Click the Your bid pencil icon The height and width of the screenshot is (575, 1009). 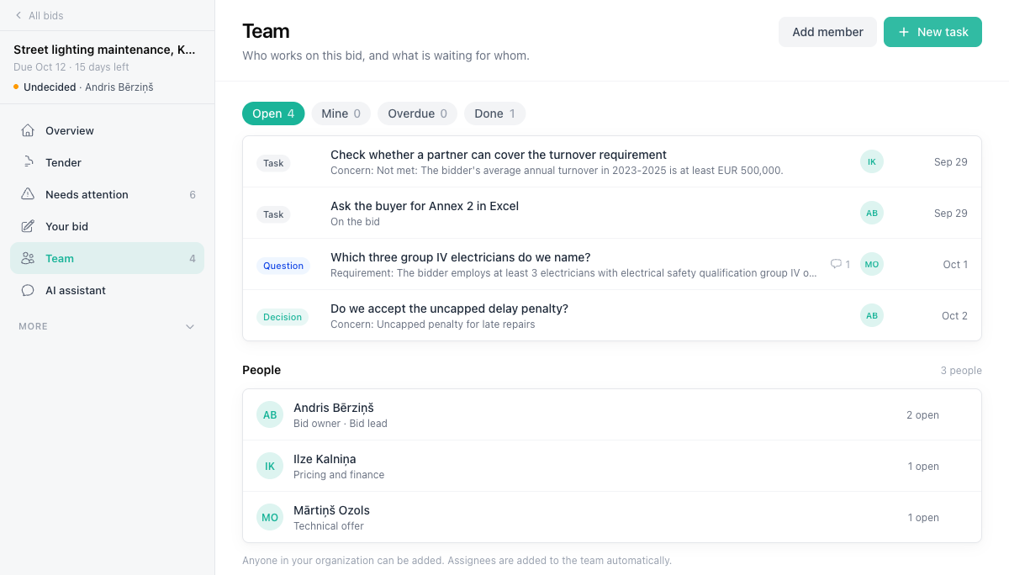(28, 226)
